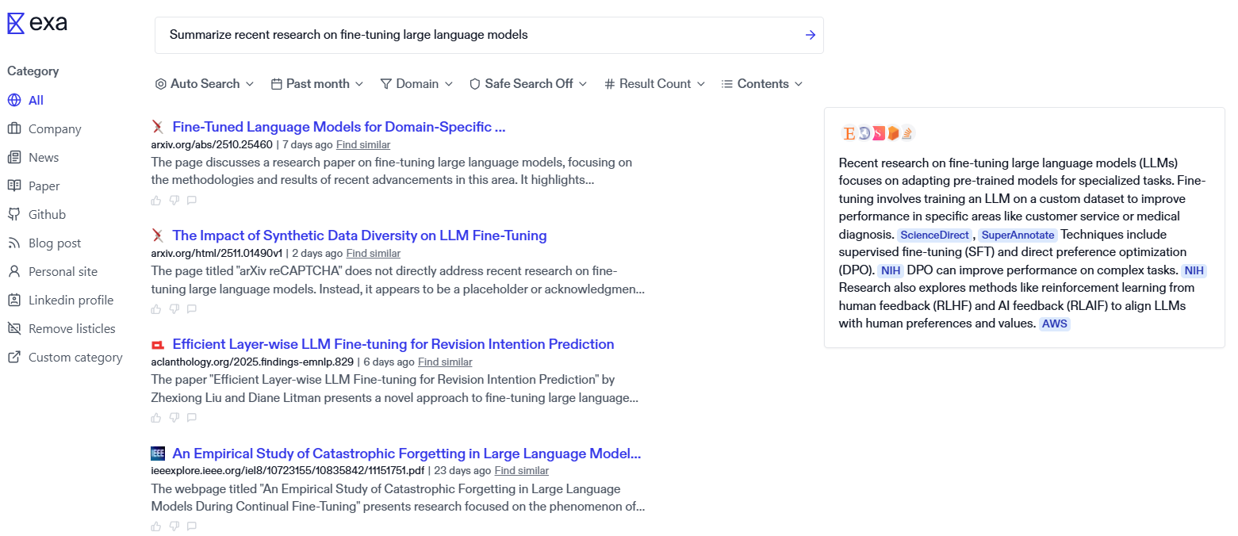
Task: Click the exa logo
Action: click(37, 24)
